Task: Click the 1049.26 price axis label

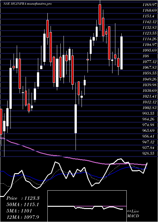Action: tap(149, 79)
